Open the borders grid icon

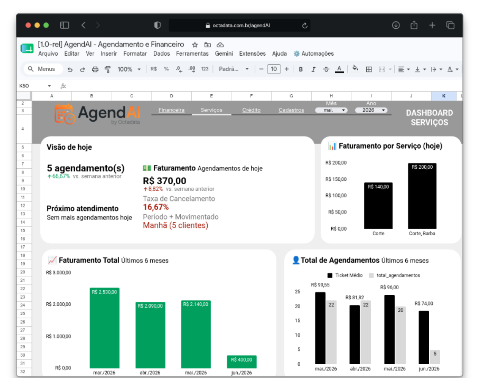[x=369, y=69]
